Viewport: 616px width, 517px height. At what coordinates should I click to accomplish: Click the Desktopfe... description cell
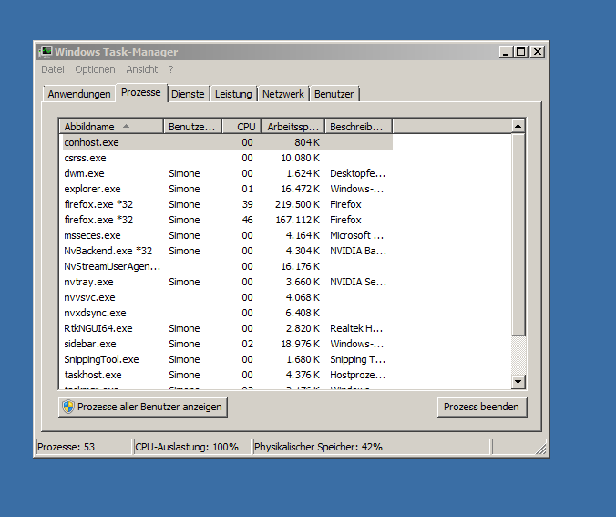point(357,173)
